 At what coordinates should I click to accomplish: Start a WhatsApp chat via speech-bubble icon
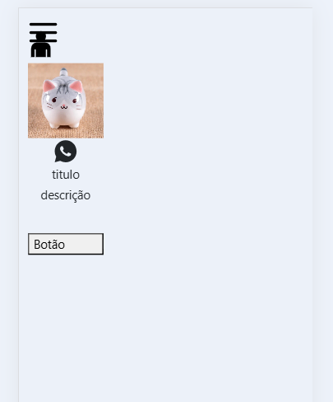pyautogui.click(x=66, y=151)
